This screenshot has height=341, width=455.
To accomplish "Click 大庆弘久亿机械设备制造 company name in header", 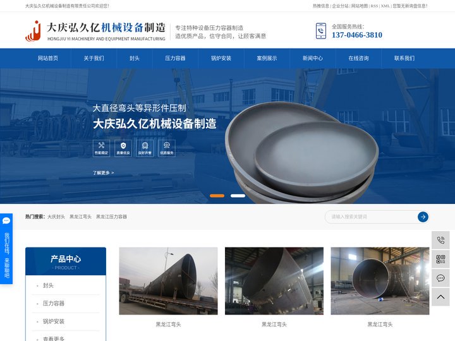I will [106, 28].
